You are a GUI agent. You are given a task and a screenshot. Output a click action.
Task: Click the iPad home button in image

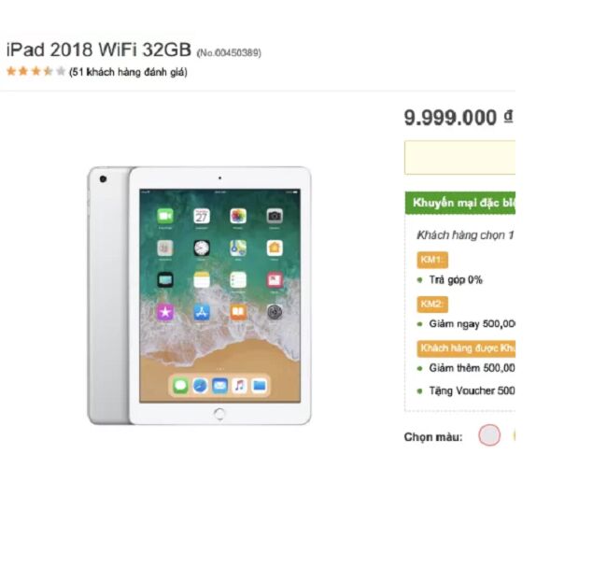[219, 414]
